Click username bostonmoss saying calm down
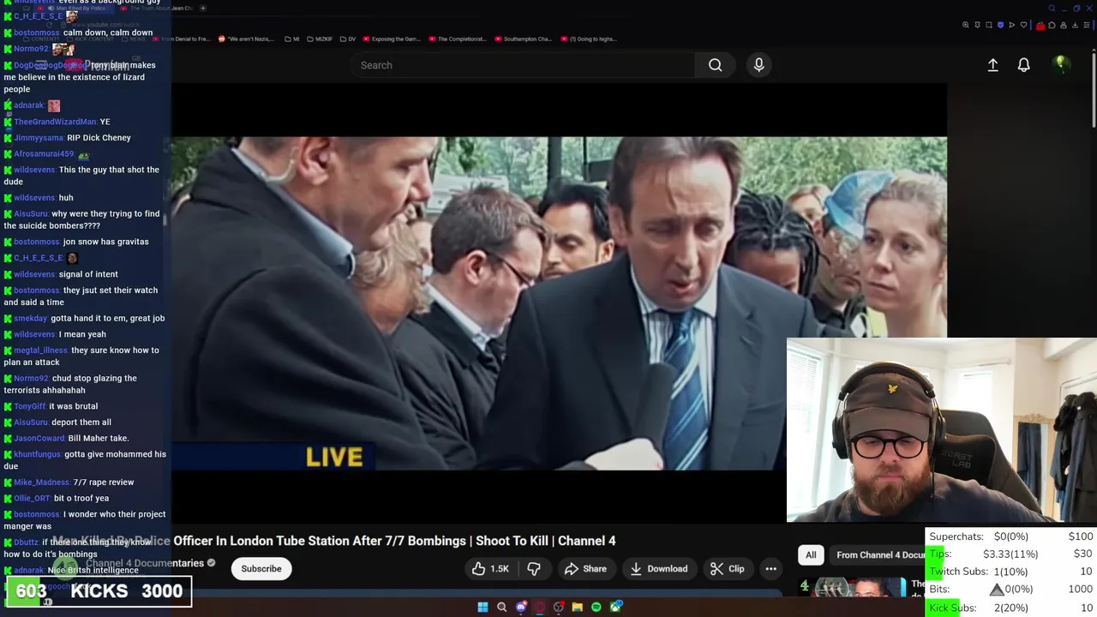 click(36, 33)
